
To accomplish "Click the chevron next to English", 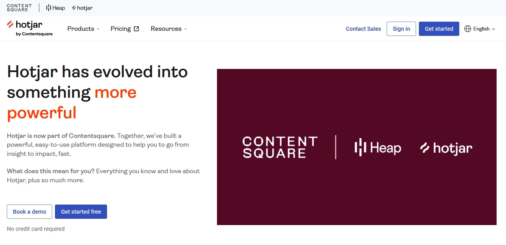I will tap(493, 29).
